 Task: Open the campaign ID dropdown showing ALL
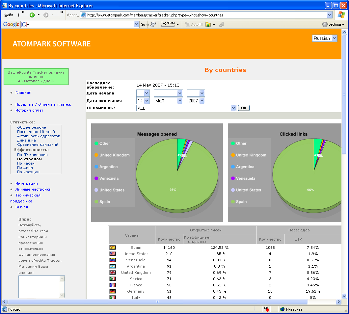click(186, 108)
